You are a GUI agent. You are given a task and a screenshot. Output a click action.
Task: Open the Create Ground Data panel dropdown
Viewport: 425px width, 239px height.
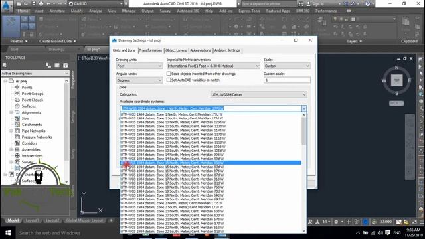coord(58,41)
